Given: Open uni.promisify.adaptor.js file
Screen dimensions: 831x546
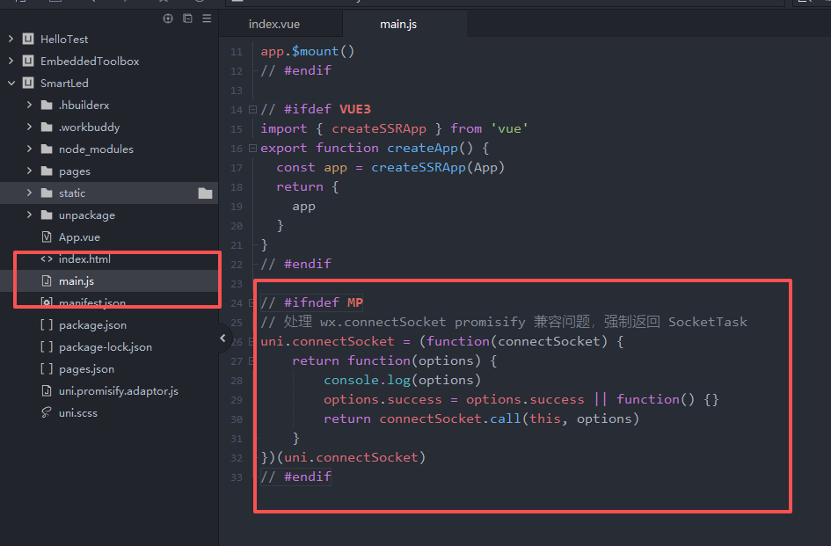Looking at the screenshot, I should click(x=119, y=390).
